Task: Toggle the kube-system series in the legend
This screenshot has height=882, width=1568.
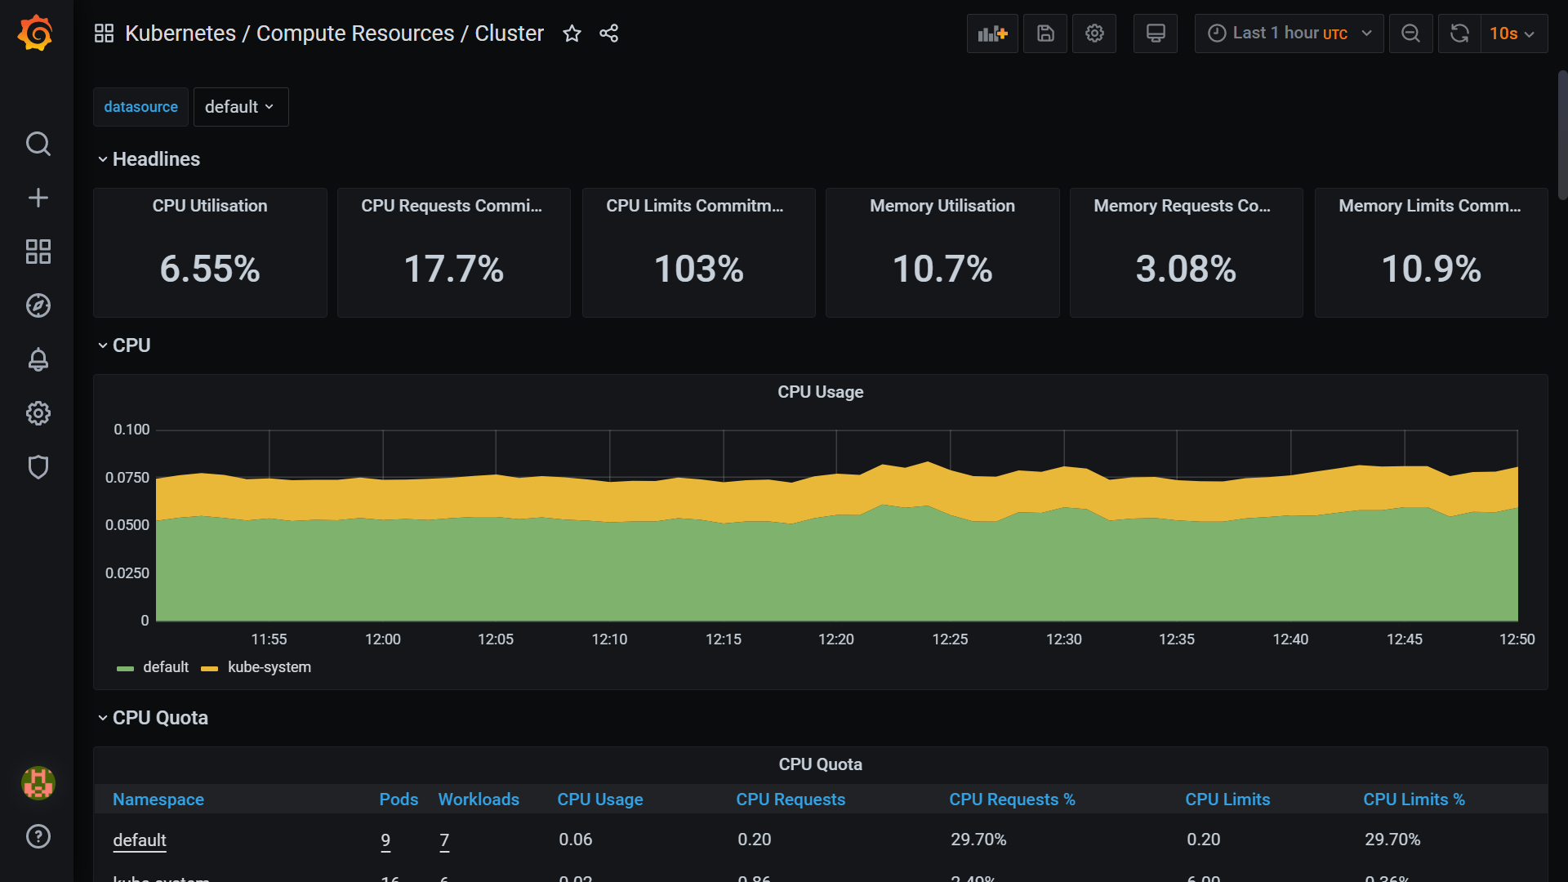Action: pos(269,667)
